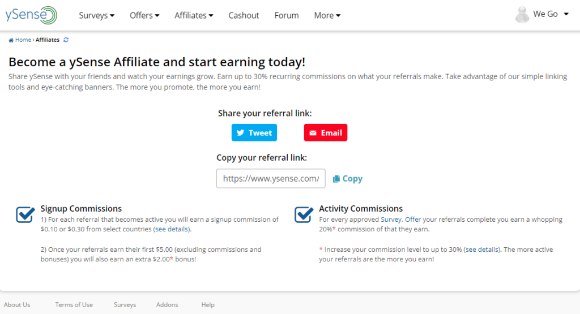Screen dimensions: 580x314
Task: Expand the Surveys dropdown menu
Action: pyautogui.click(x=96, y=15)
